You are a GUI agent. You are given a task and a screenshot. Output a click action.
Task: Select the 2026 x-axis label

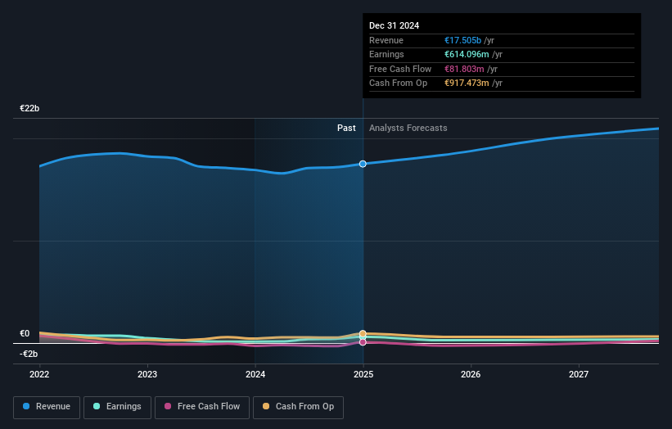471,375
